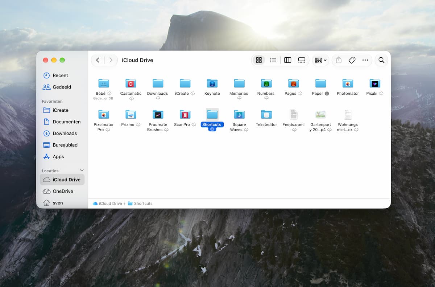Click iCloud Drive in the path bar
This screenshot has width=435, height=287.
[x=108, y=204]
